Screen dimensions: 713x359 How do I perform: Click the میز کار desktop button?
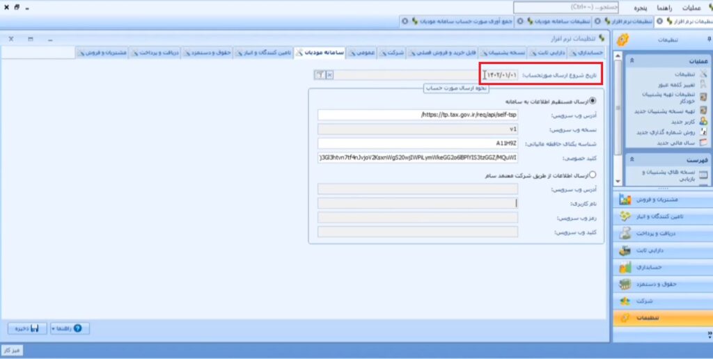coord(12,351)
